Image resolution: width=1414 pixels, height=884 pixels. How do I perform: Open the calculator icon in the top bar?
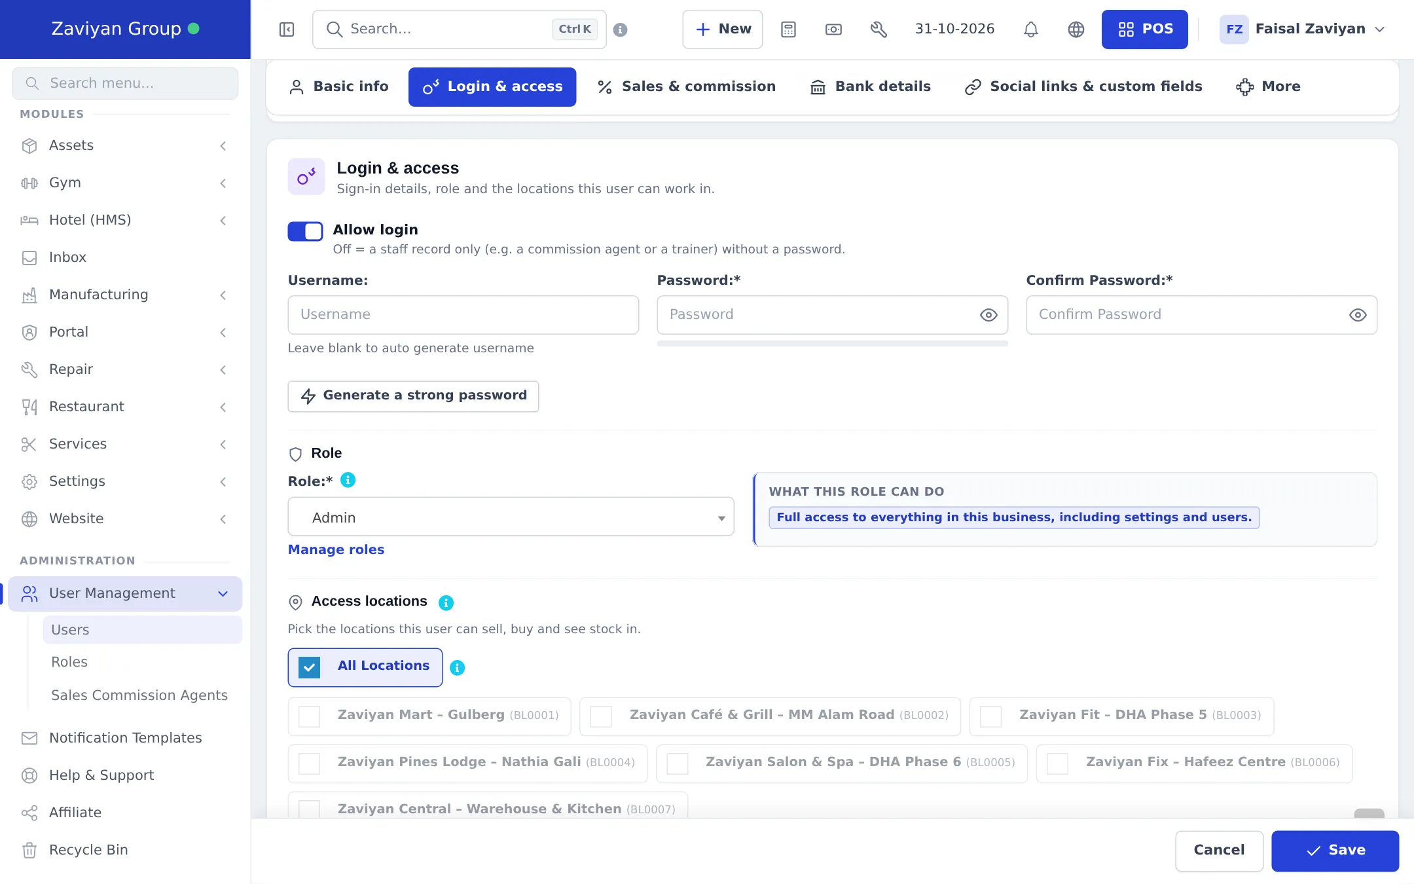tap(788, 29)
